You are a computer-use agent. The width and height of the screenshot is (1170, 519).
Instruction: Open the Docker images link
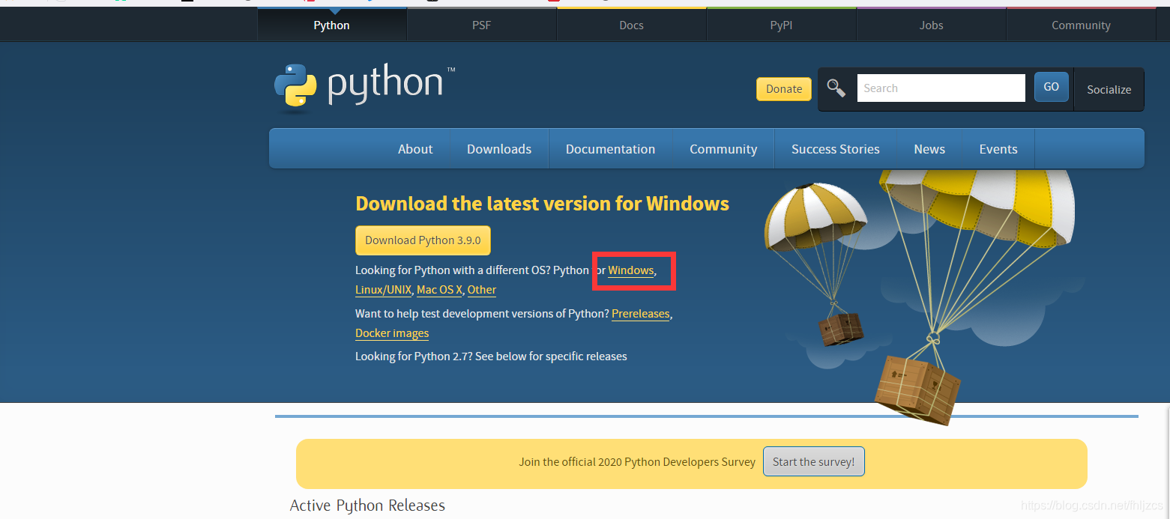[x=392, y=333]
